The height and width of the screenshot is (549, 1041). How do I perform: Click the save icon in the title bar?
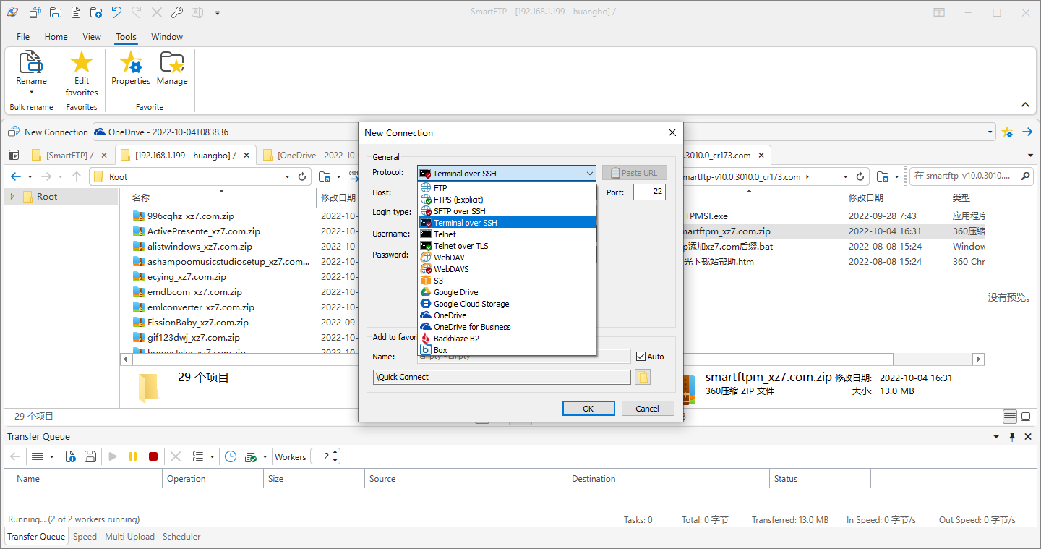(55, 12)
